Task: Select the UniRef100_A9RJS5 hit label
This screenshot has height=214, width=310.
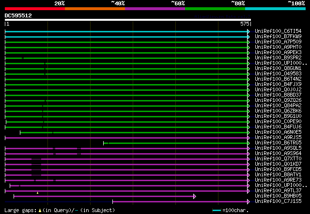Action: (x=278, y=138)
